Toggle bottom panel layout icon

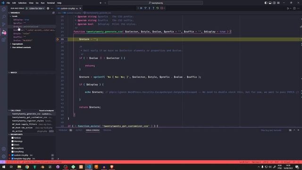click(270, 3)
